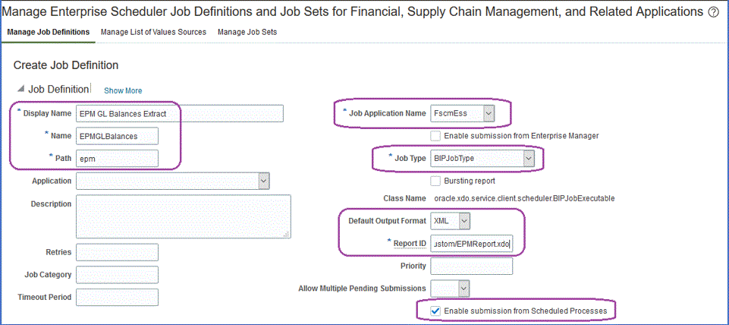The image size is (729, 325).
Task: Expand the Job Type dropdown
Action: 529,159
